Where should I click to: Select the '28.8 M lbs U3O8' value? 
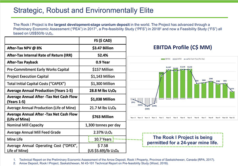[x=103, y=91]
